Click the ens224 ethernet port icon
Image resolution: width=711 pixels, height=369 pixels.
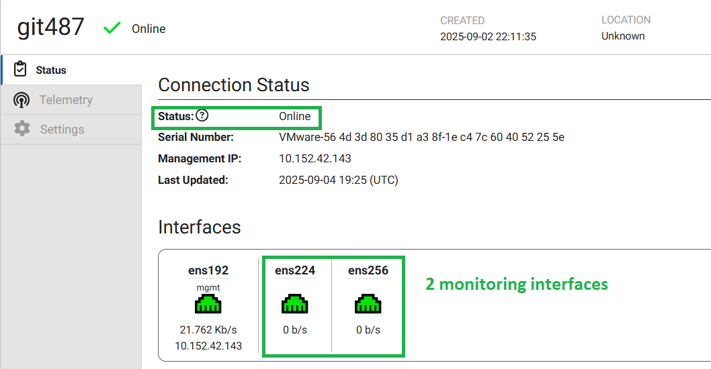coord(294,305)
